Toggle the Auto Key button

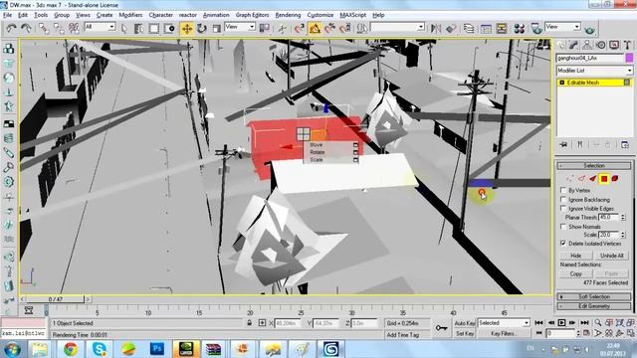465,323
